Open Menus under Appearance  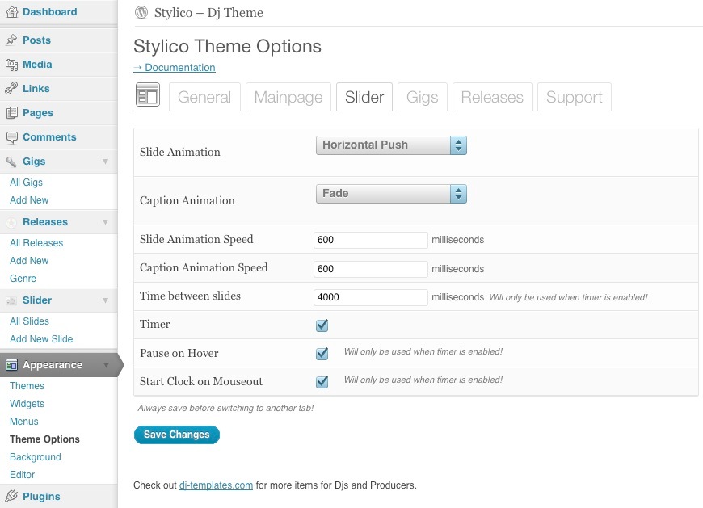coord(23,422)
